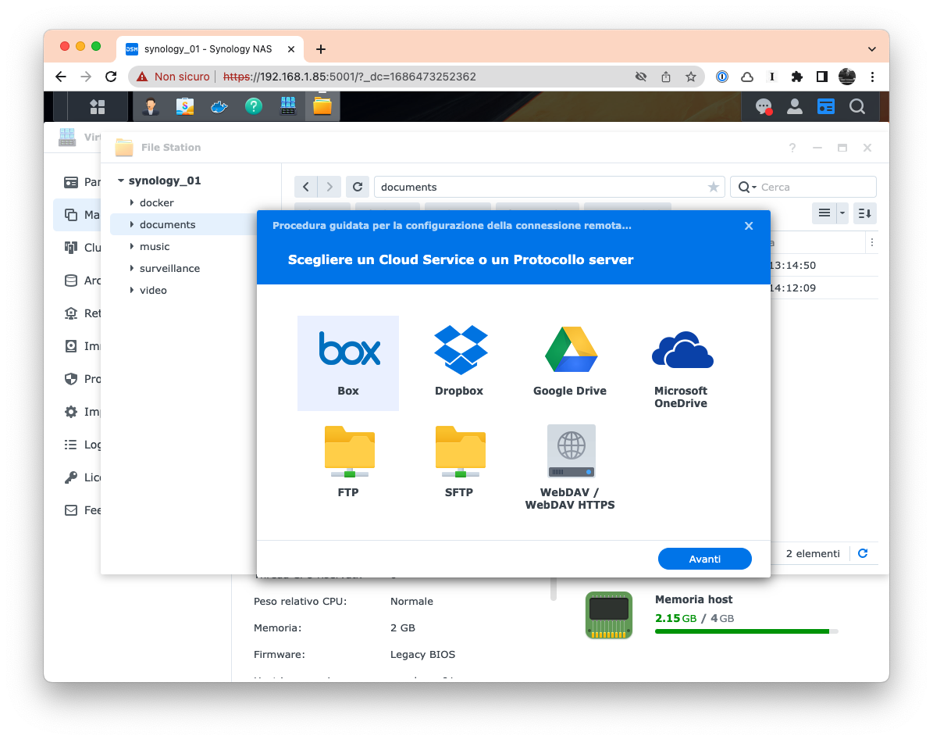Viewport: 933px width, 740px height.
Task: Select the SFTP protocol option
Action: (x=459, y=463)
